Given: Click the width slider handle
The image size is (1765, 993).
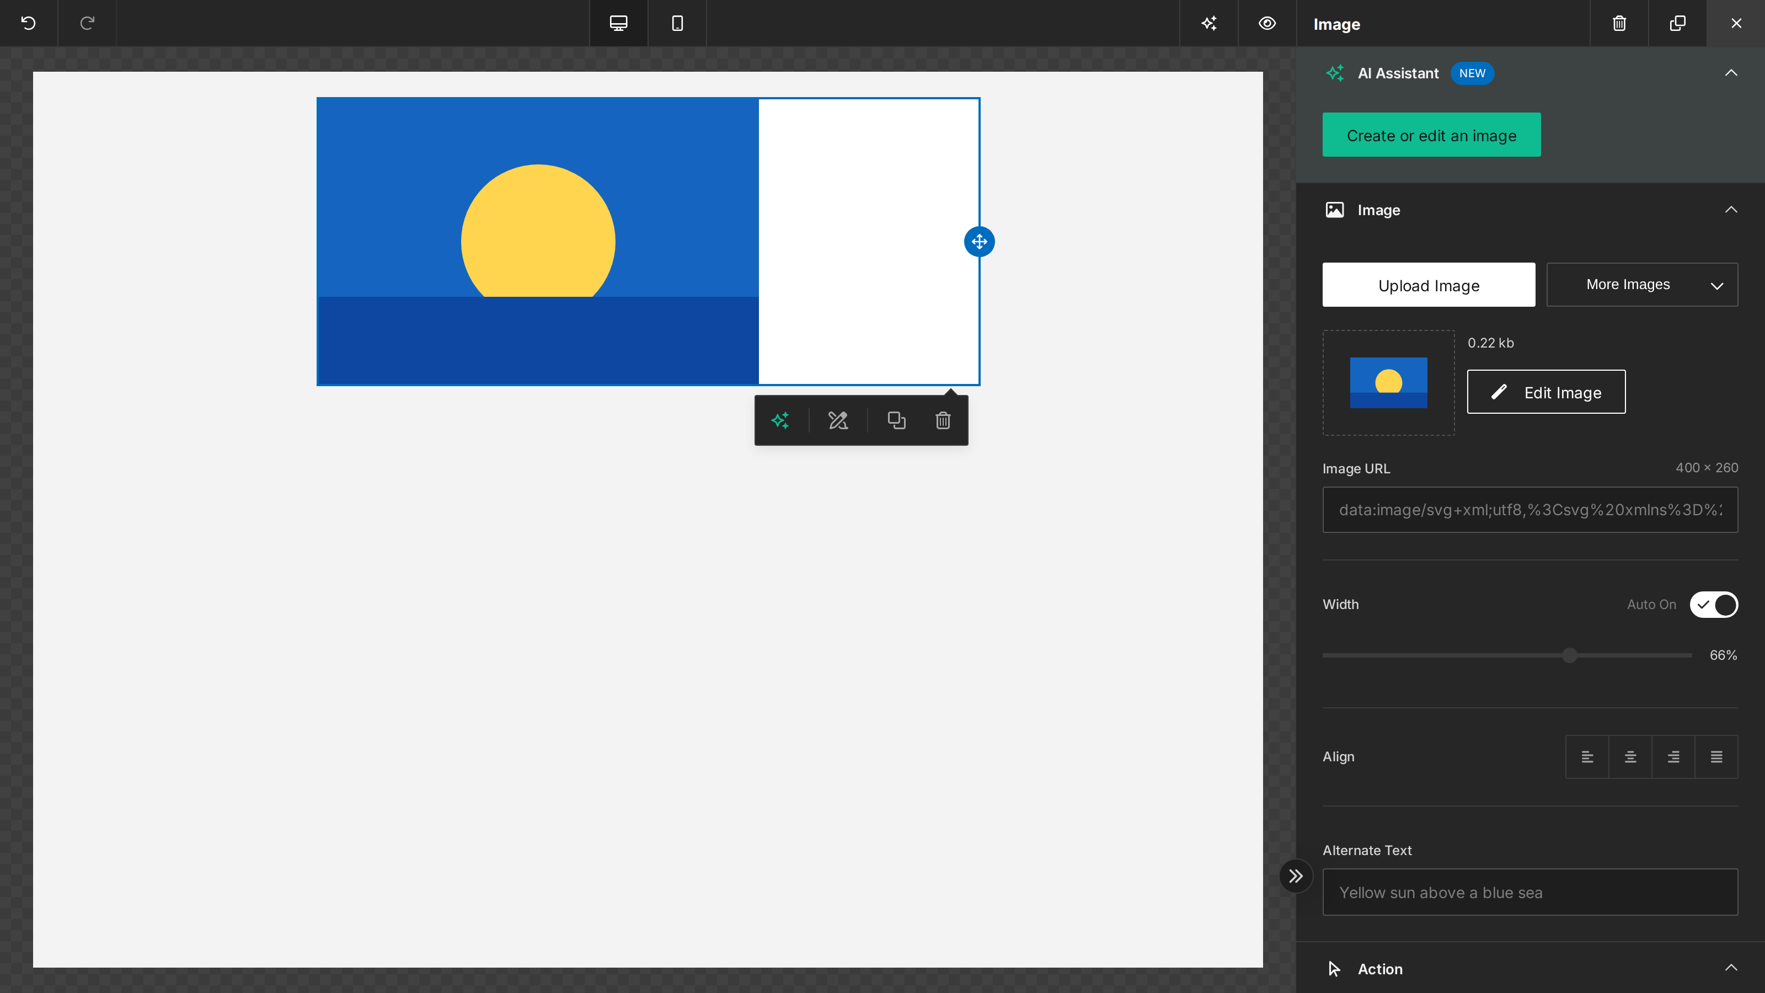Looking at the screenshot, I should coord(1570,655).
